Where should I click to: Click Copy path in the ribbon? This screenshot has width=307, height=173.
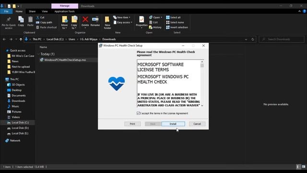point(44,23)
